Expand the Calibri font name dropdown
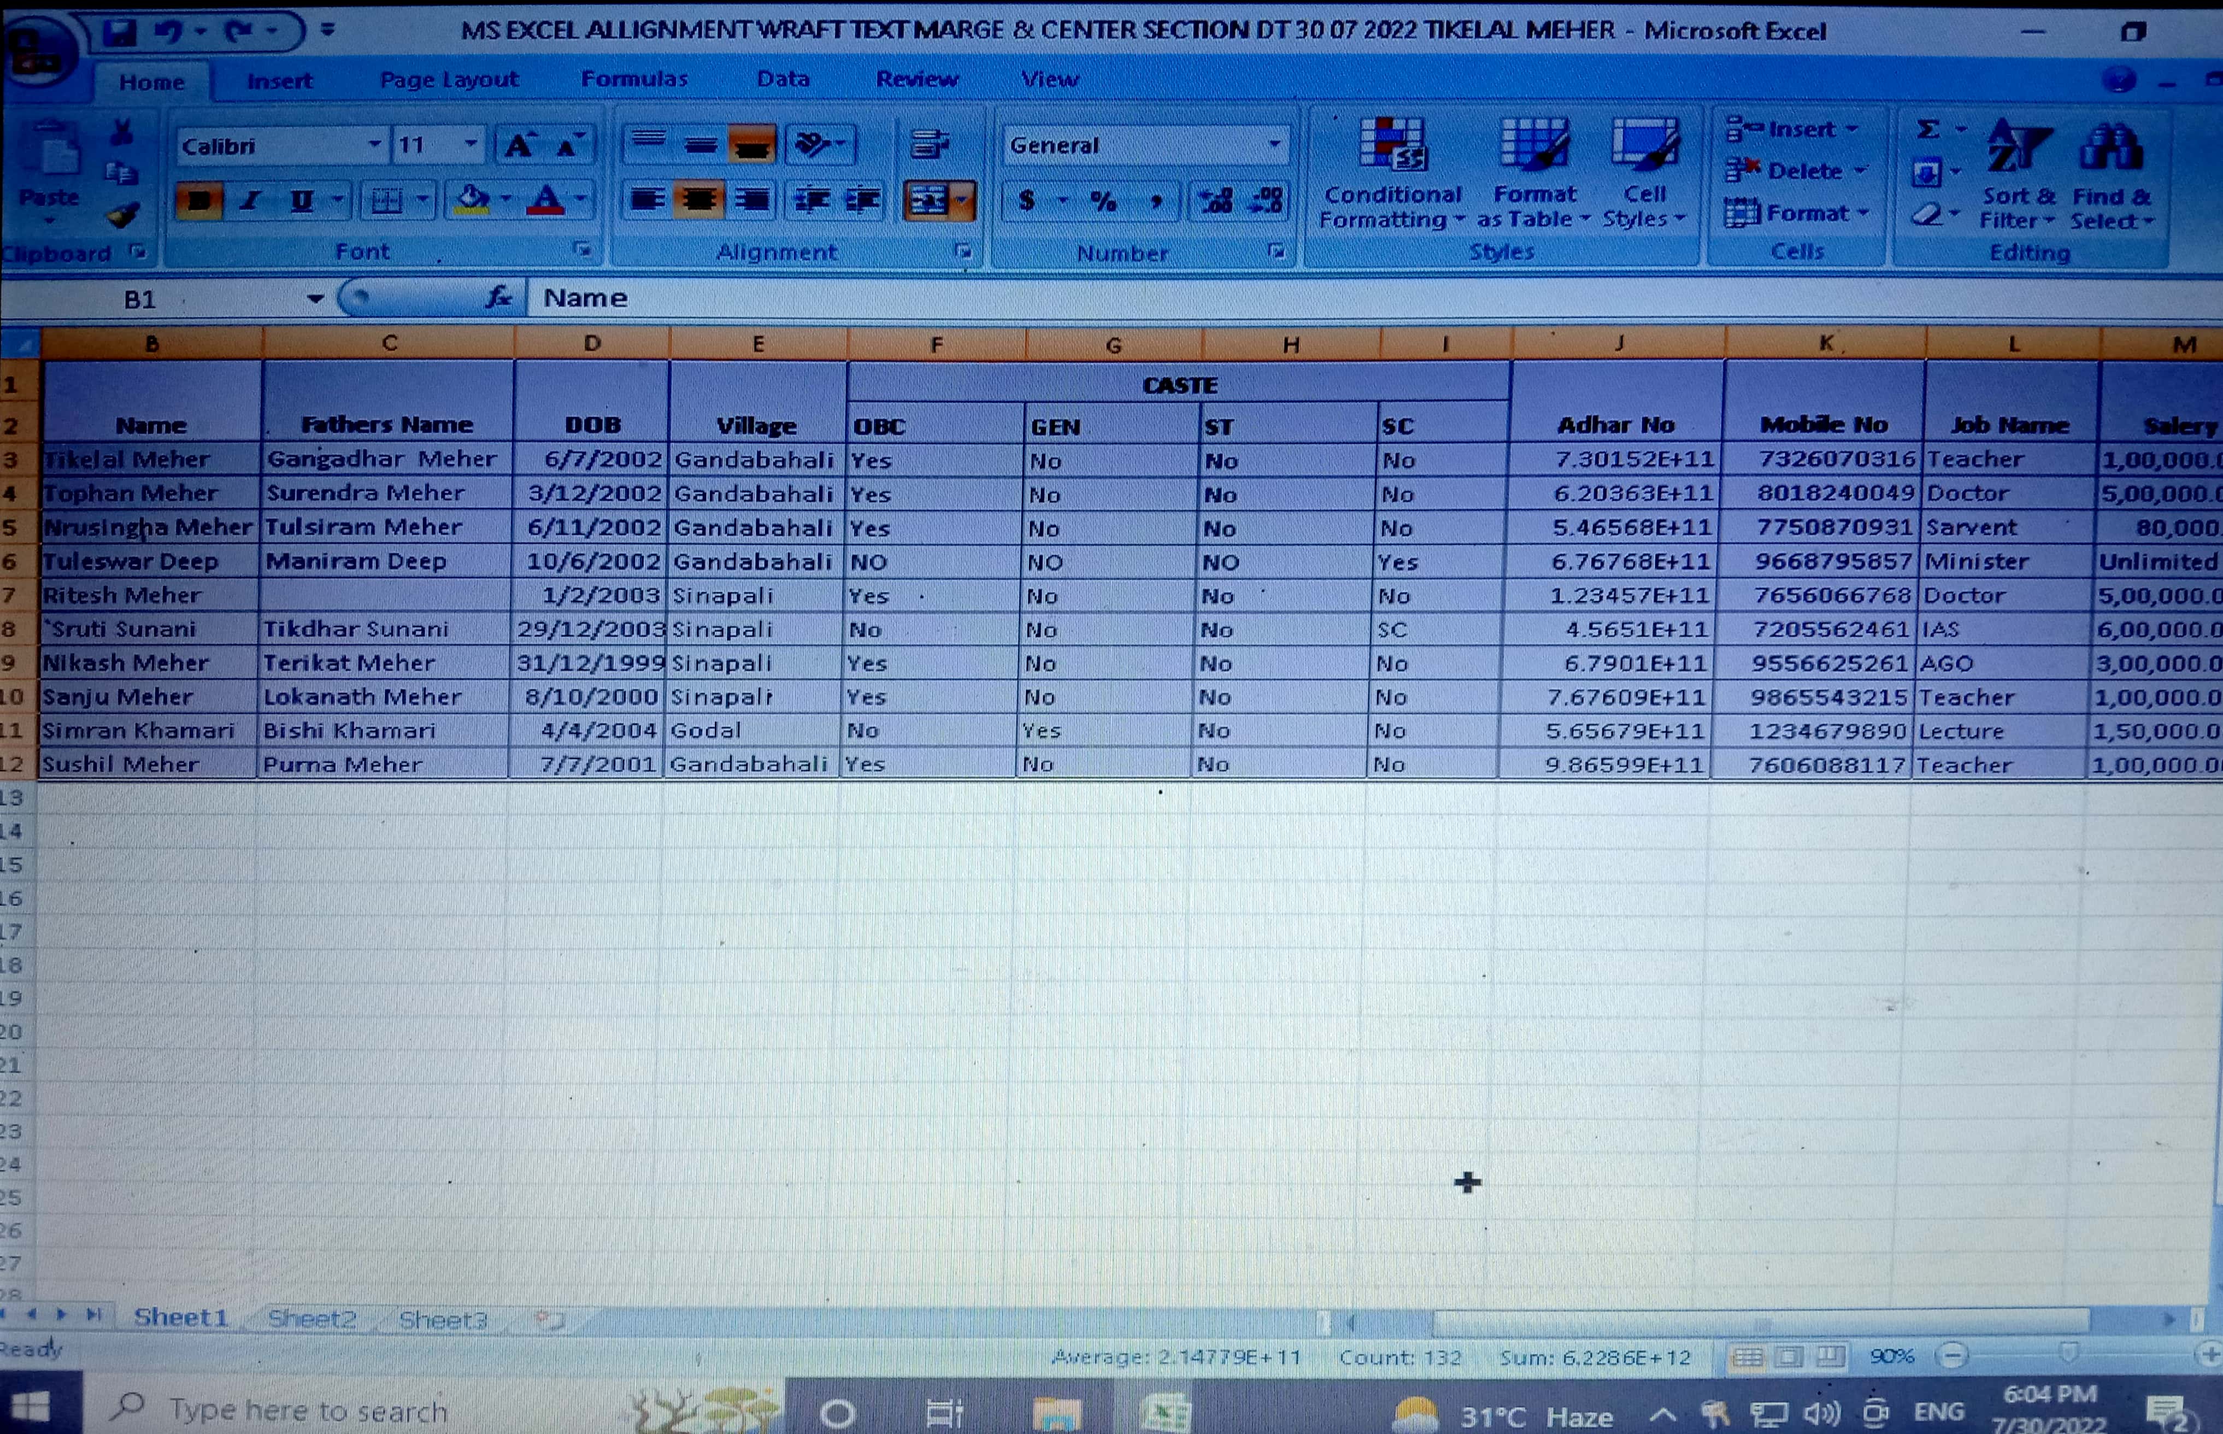This screenshot has height=1434, width=2223. [373, 145]
